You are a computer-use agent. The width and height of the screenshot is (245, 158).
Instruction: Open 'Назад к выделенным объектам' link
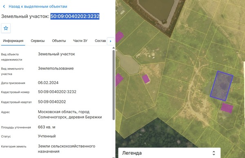[38, 7]
